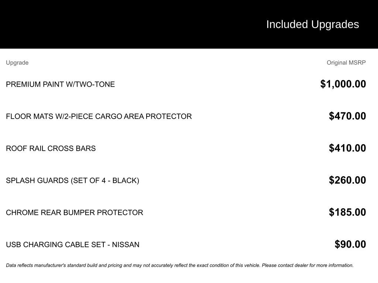This screenshot has height=283, width=378.
Task: Click the $1,000.00 price value
Action: pos(343,84)
